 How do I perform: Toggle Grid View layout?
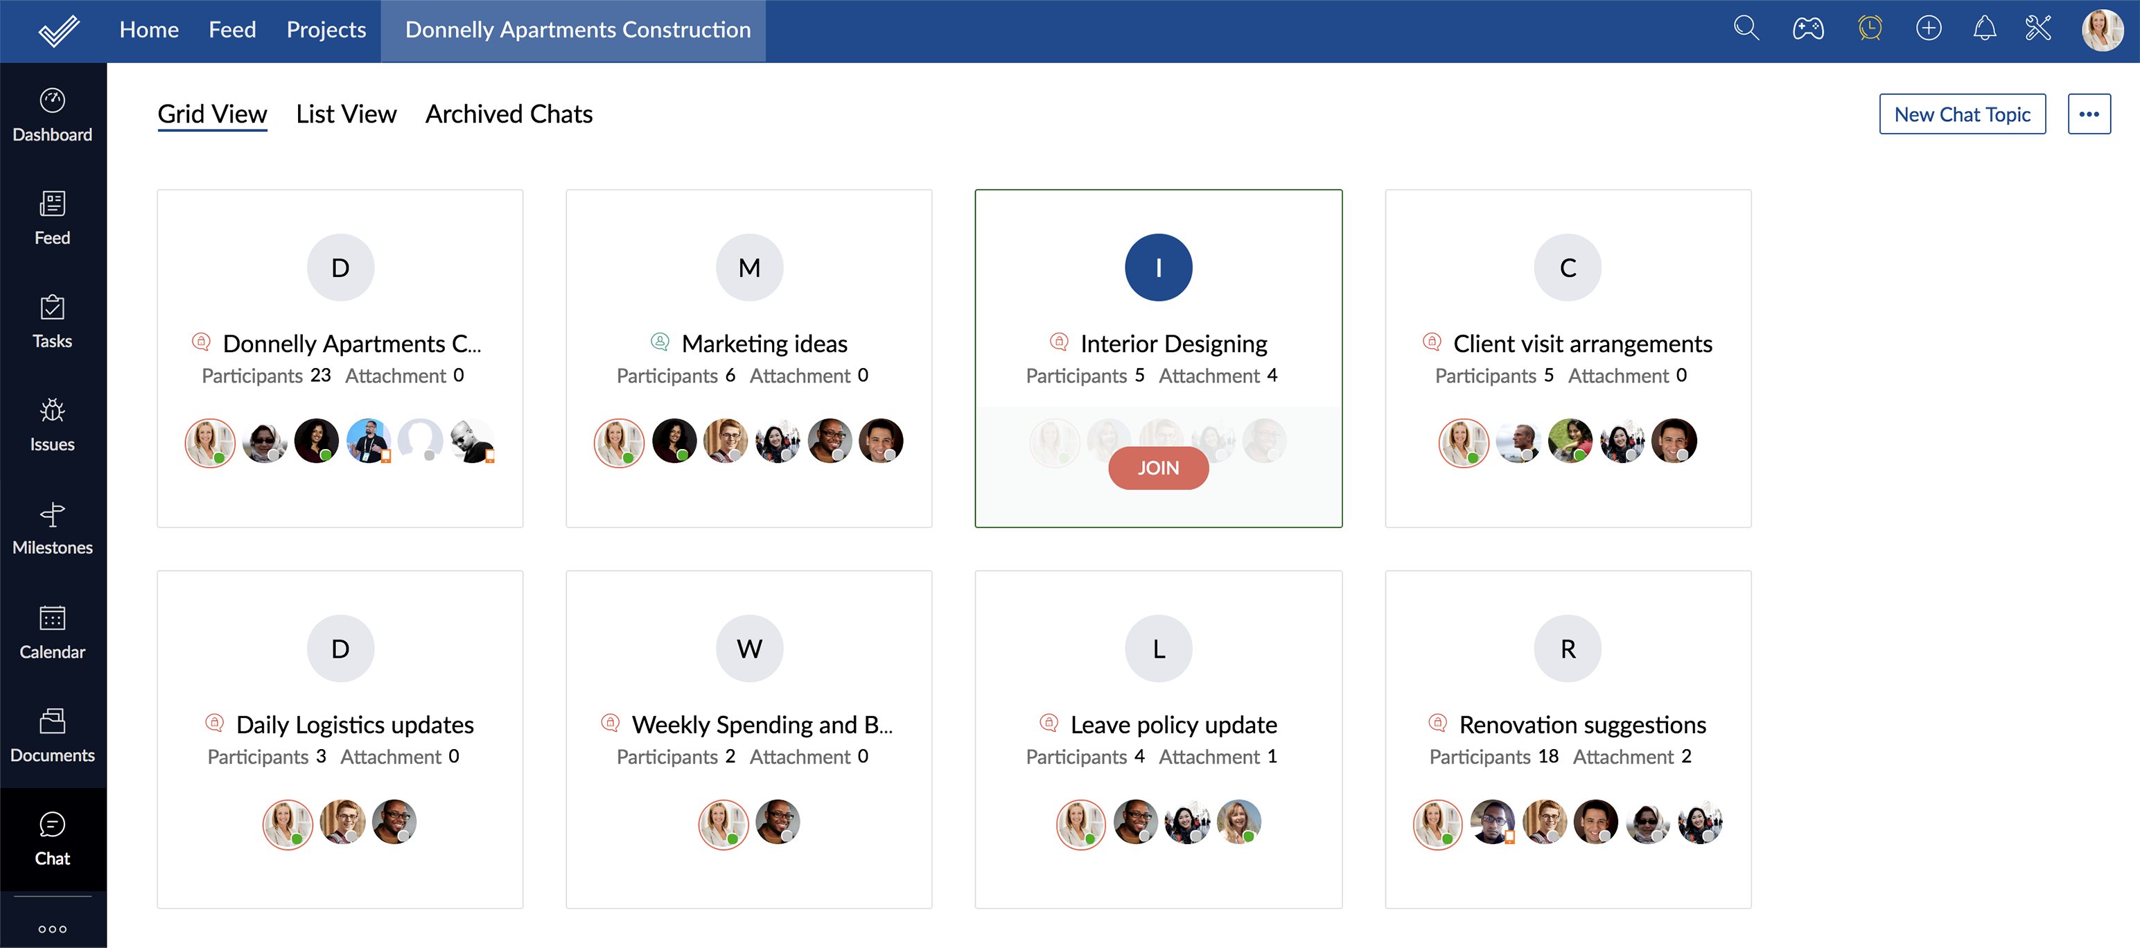click(213, 112)
